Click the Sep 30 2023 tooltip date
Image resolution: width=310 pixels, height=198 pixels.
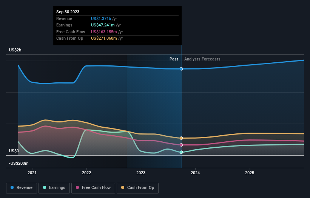click(68, 12)
